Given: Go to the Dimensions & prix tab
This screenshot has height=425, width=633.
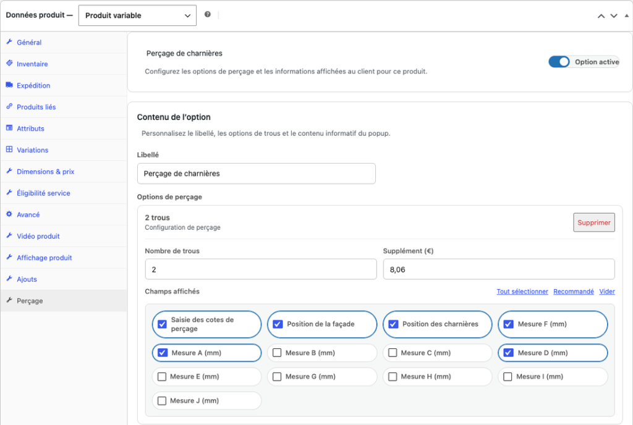Looking at the screenshot, I should pos(64,171).
